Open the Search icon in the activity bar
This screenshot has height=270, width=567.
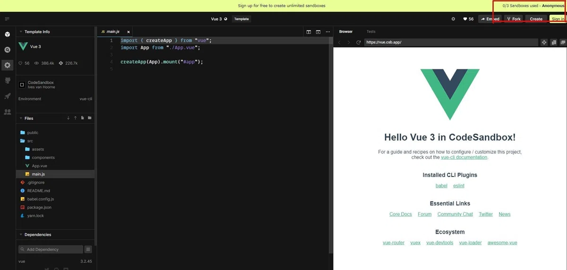[8, 50]
